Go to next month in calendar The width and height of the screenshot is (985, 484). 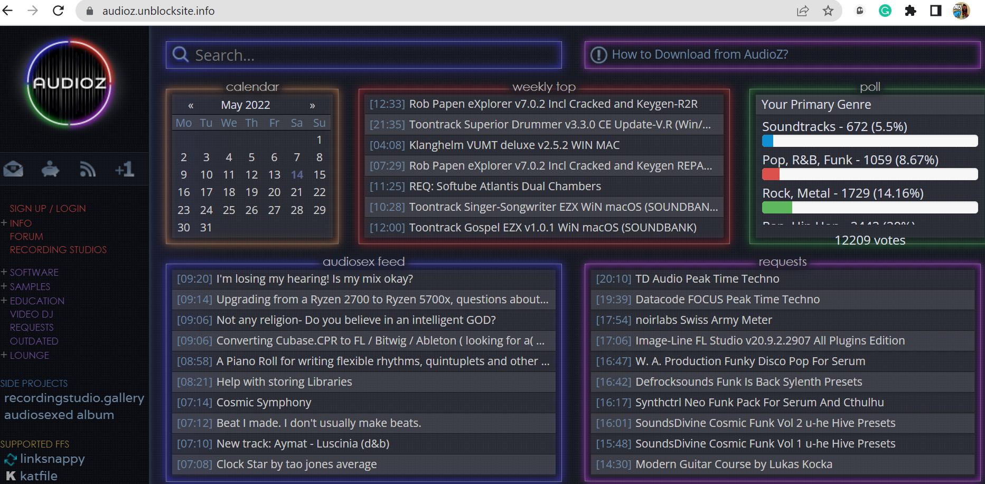(x=312, y=105)
